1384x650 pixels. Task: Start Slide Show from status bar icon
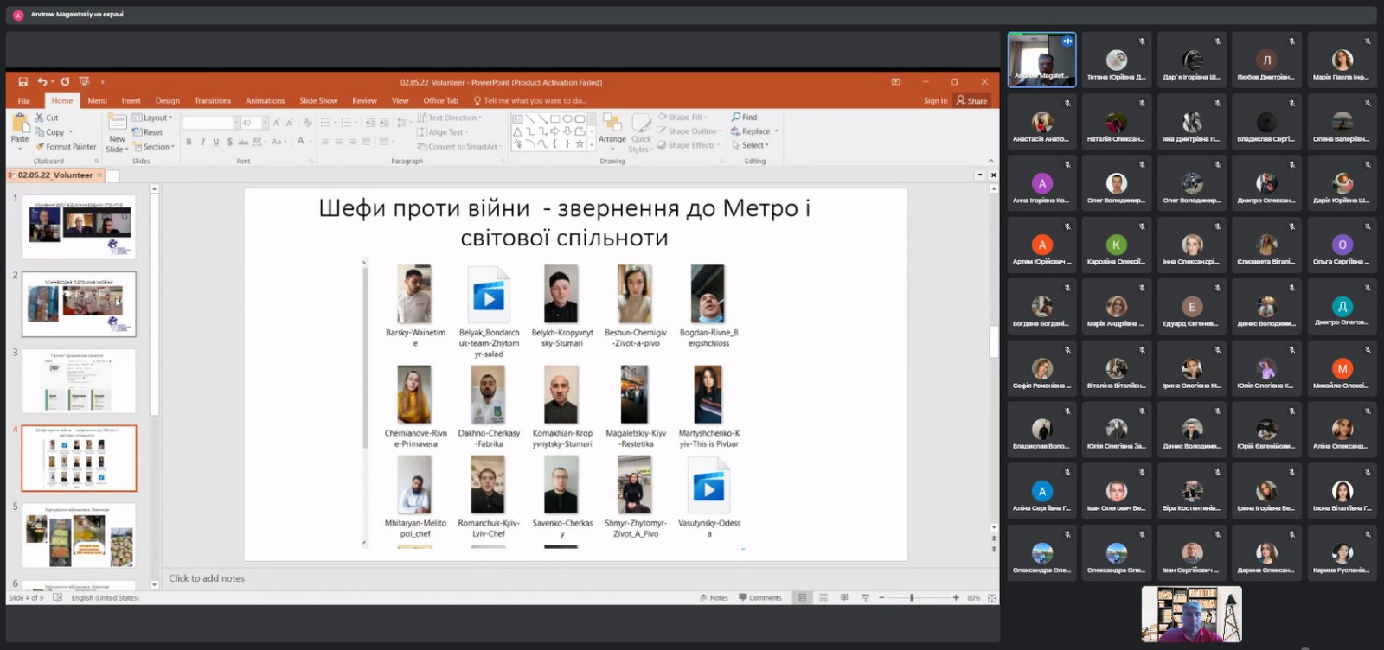865,597
